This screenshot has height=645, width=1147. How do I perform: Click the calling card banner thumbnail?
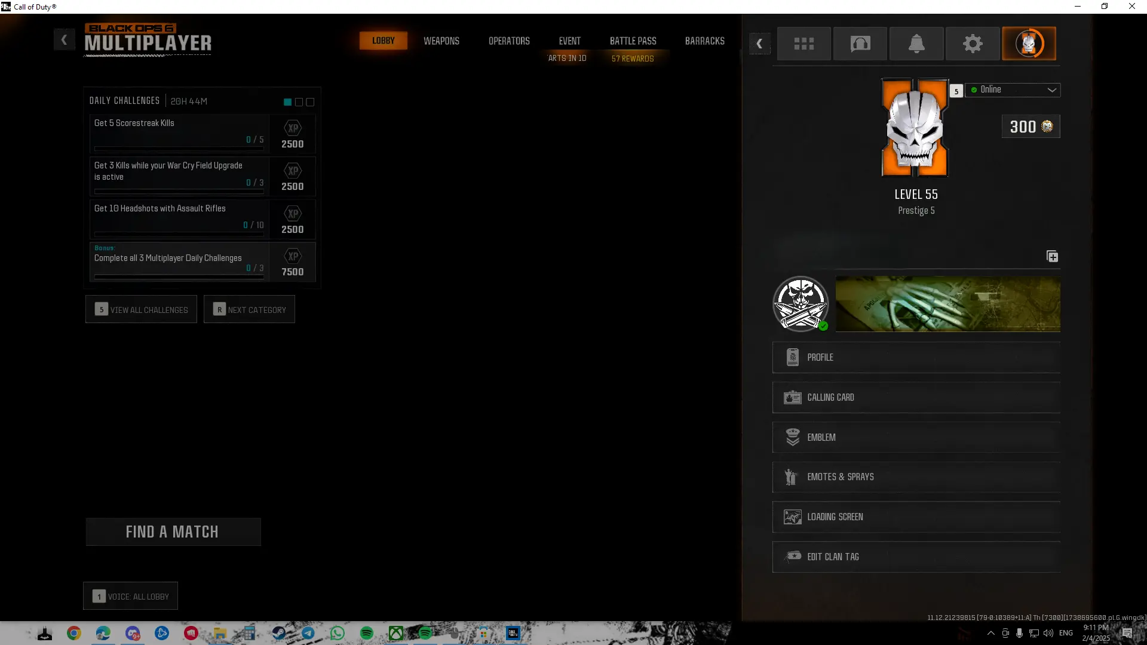coord(947,303)
